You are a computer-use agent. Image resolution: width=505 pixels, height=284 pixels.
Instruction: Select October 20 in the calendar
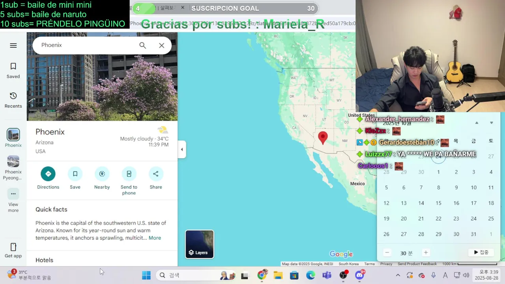click(x=404, y=219)
